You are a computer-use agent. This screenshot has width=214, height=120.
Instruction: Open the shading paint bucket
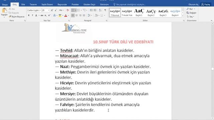(x=96, y=15)
